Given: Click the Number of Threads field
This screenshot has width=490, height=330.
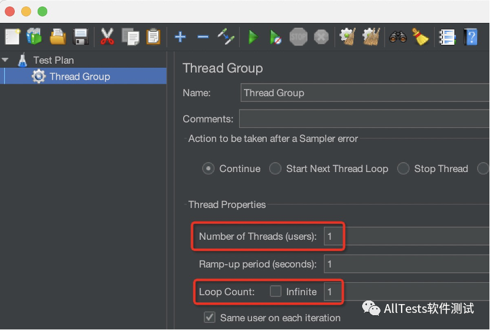Looking at the screenshot, I should 407,236.
